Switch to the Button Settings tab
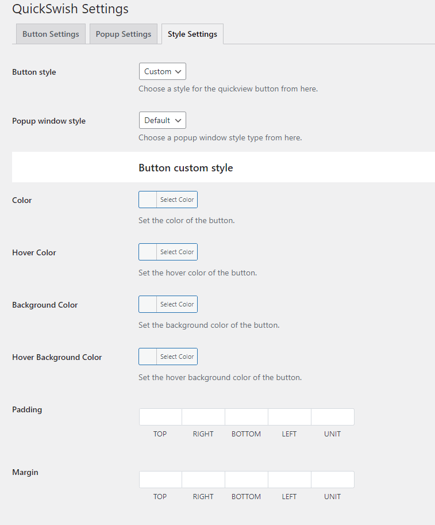The image size is (435, 525). pyautogui.click(x=51, y=34)
